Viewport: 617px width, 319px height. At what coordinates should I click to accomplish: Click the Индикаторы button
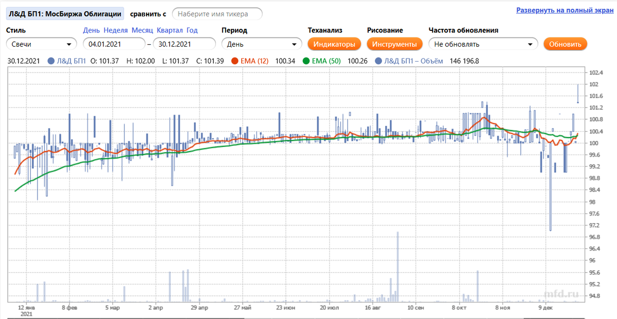tap(334, 44)
